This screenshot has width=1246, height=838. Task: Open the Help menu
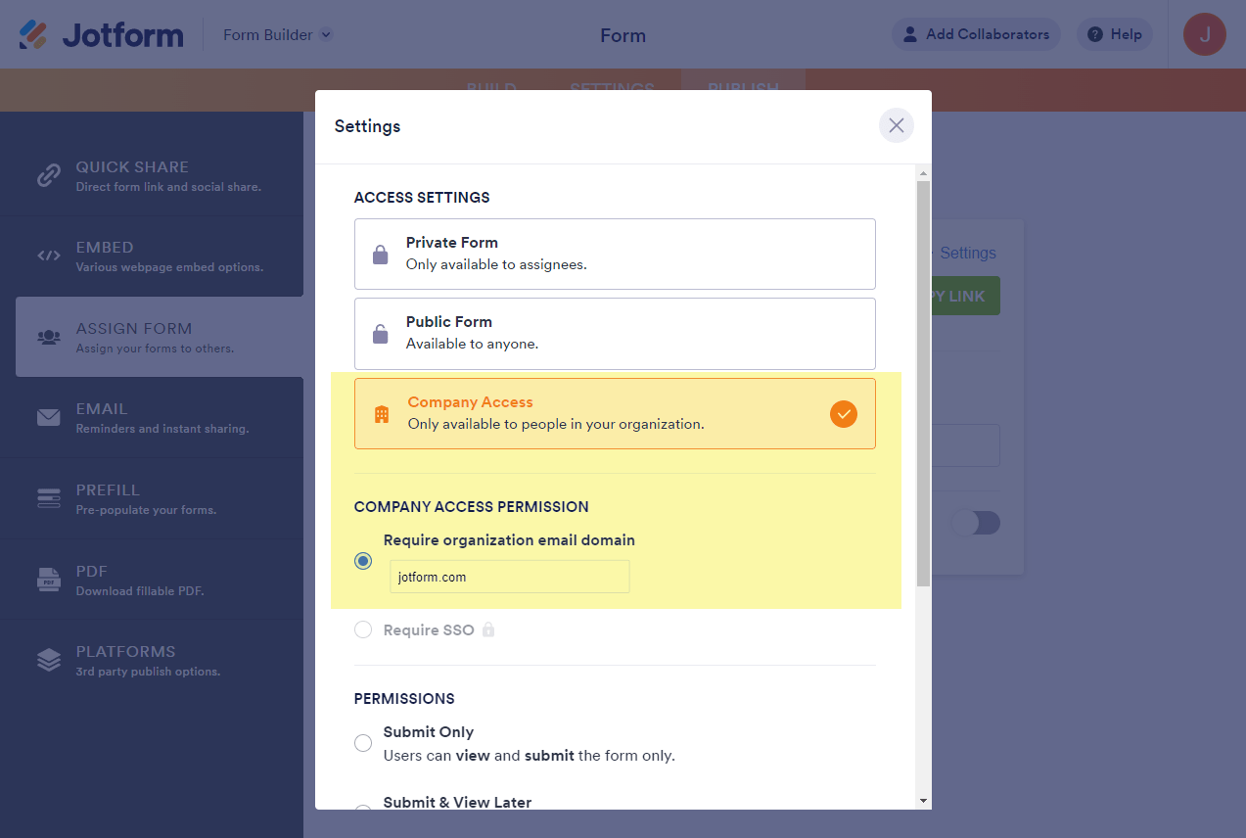tap(1114, 34)
